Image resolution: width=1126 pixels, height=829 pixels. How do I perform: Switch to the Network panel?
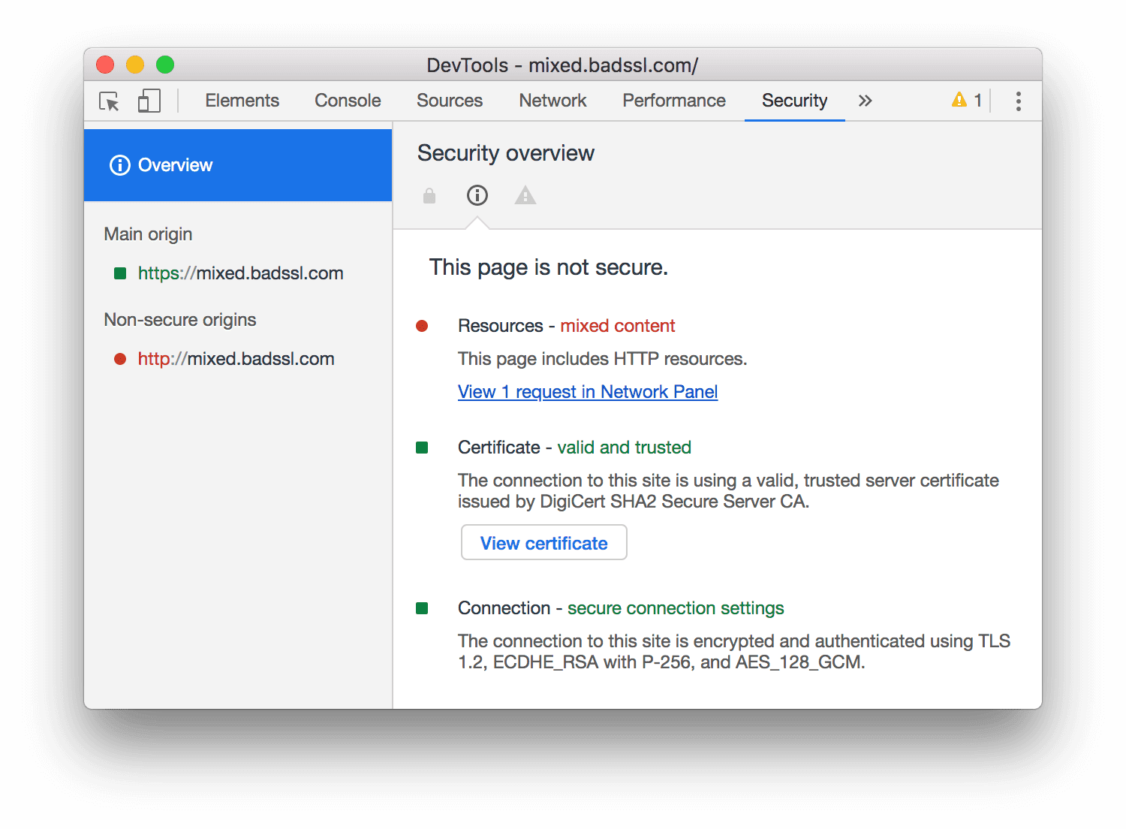[552, 101]
